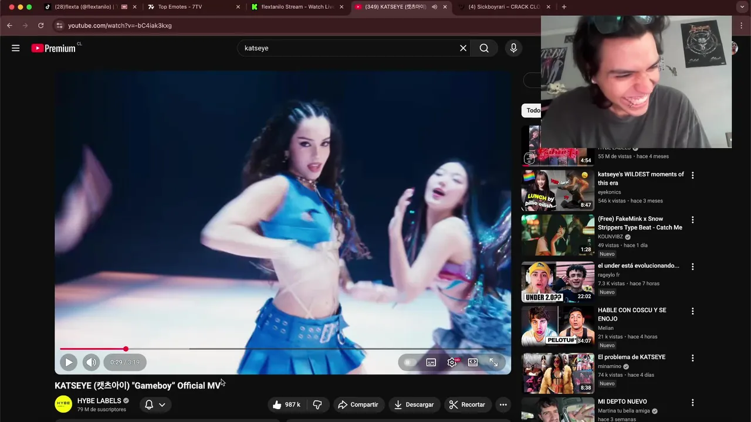Open FakeMink x Snow Strippers beat thumbnail
Screen dimensions: 751x422
click(x=557, y=234)
